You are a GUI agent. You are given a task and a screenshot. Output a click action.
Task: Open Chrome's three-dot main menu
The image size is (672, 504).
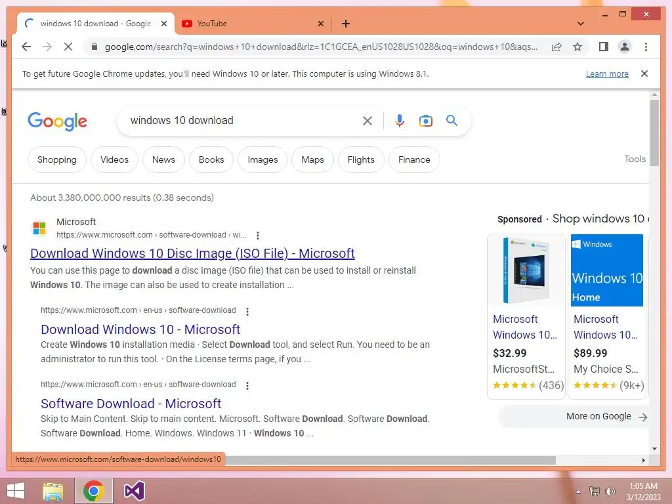pyautogui.click(x=646, y=47)
